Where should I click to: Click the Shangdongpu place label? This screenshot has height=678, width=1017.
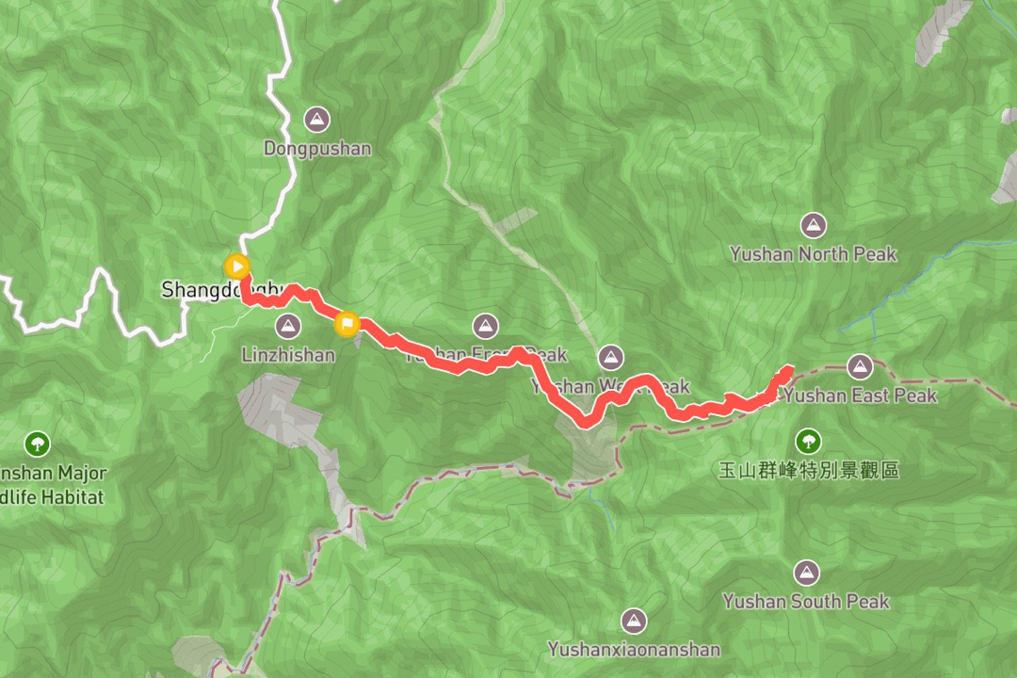click(222, 289)
